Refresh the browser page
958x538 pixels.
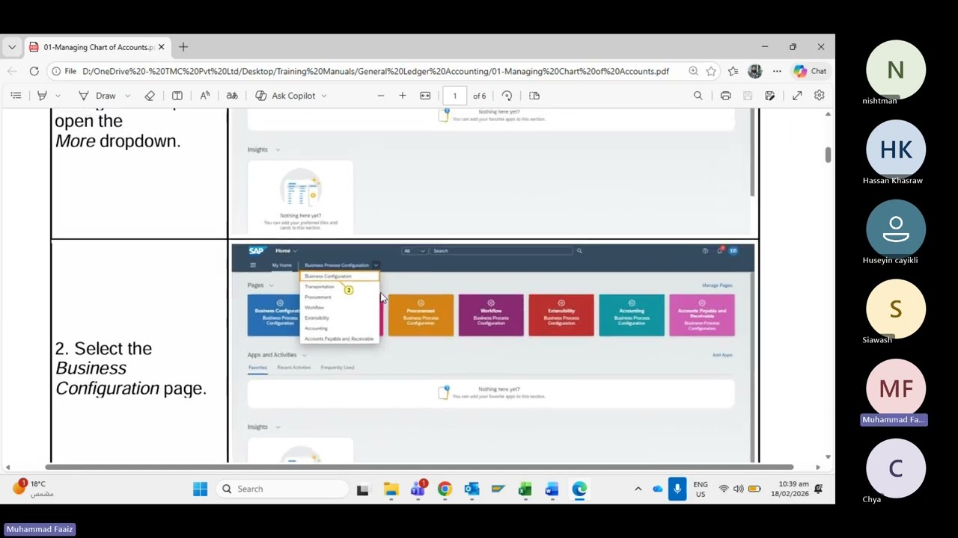[34, 71]
